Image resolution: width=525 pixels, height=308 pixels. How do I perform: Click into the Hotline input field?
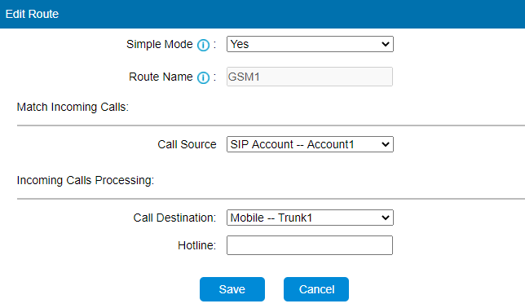(x=310, y=245)
